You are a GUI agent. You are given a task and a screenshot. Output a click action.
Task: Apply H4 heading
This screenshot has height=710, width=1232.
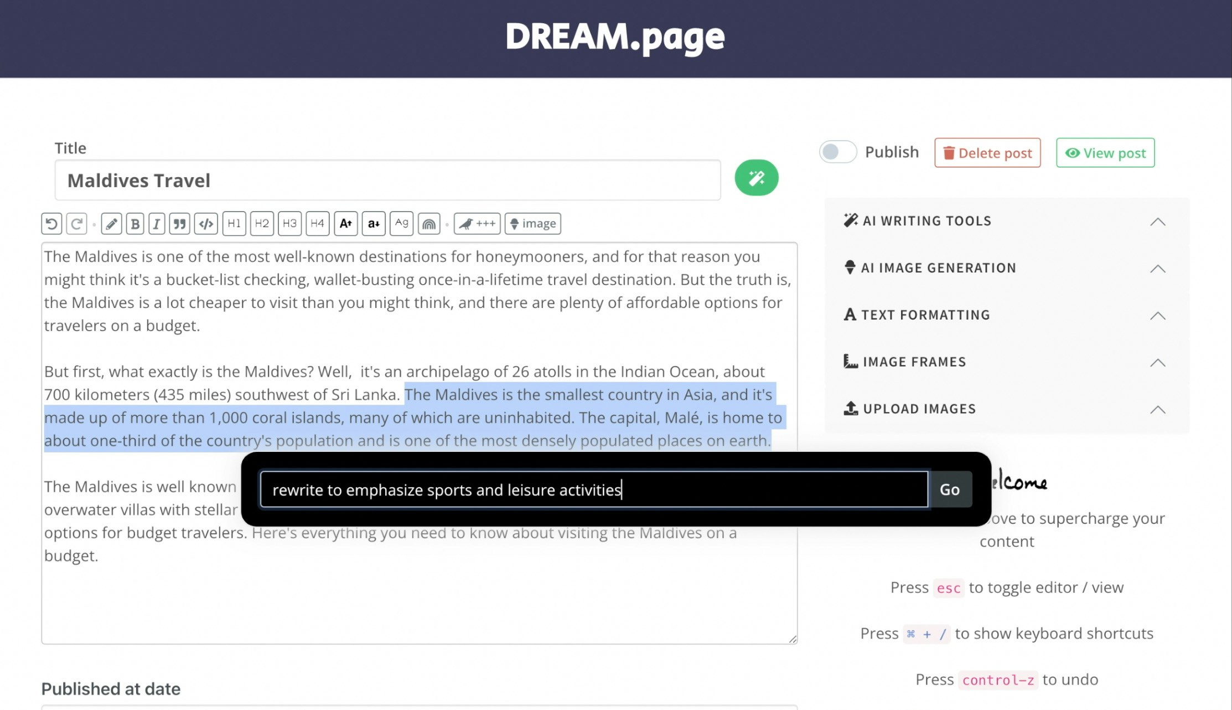pyautogui.click(x=317, y=224)
